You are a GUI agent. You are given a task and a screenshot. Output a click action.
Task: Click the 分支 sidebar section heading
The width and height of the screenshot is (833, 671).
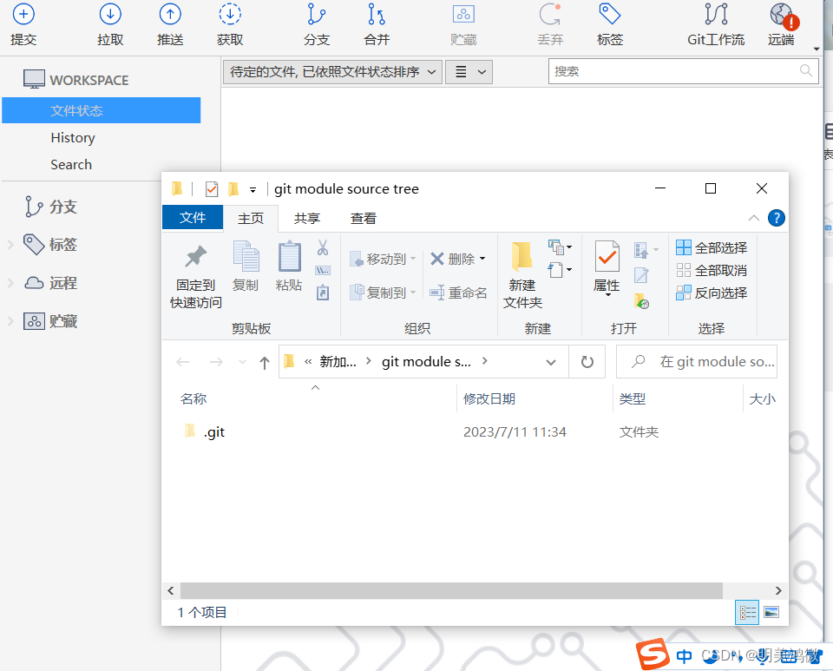point(63,207)
